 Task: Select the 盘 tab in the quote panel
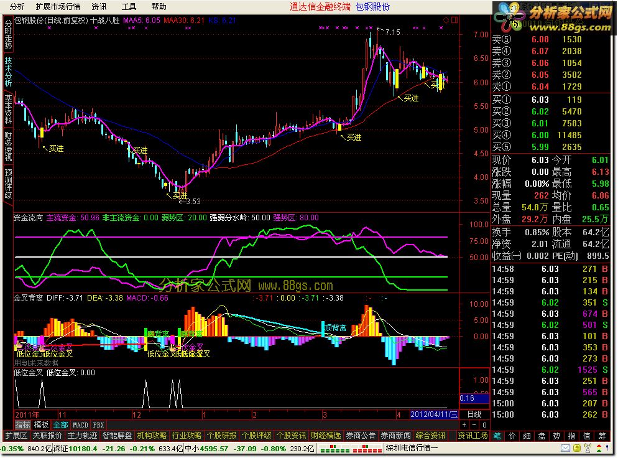pos(542,436)
